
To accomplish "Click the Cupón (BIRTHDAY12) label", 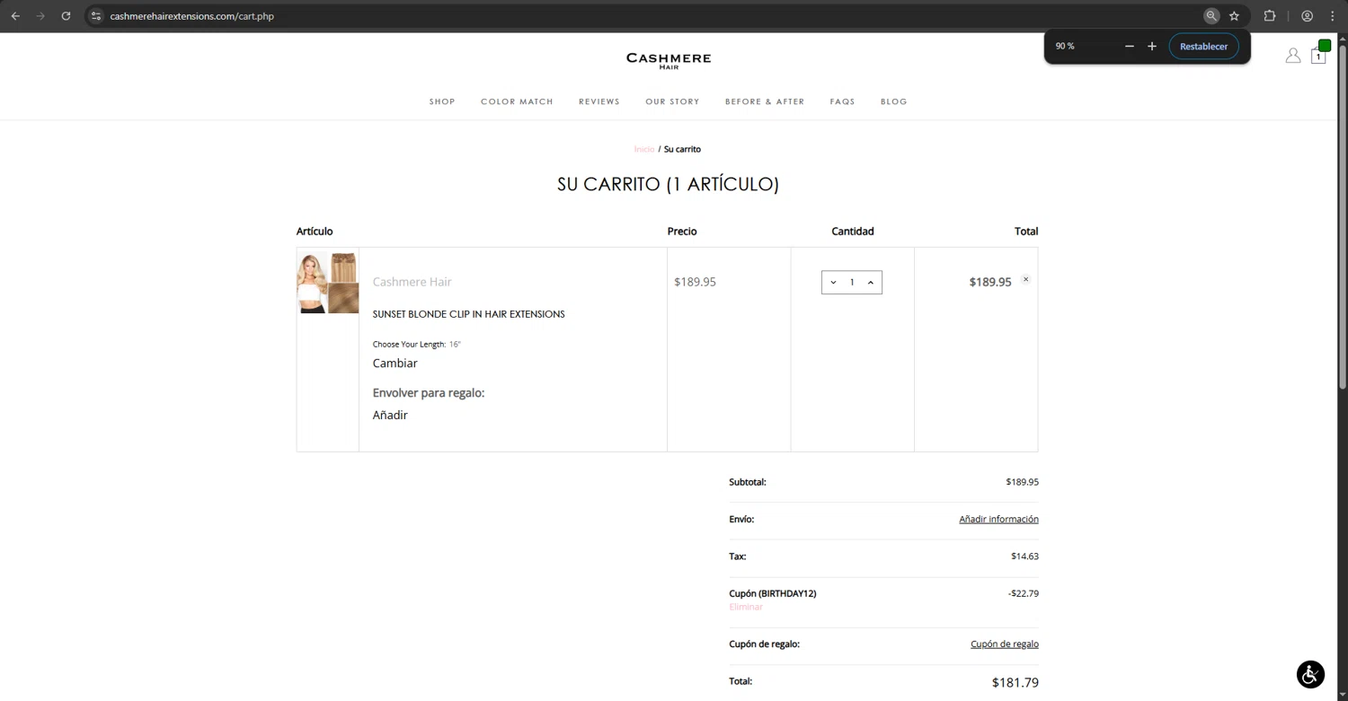I will pos(773,593).
